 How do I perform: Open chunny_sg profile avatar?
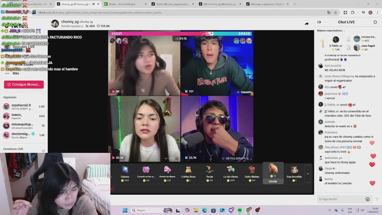click(x=55, y=24)
